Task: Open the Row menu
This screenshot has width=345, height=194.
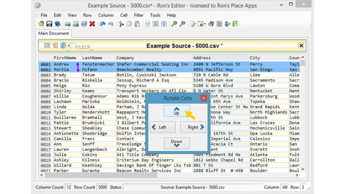Action: click(87, 15)
